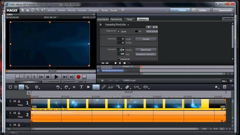Toggle object snapping highlighted button

[96, 87]
